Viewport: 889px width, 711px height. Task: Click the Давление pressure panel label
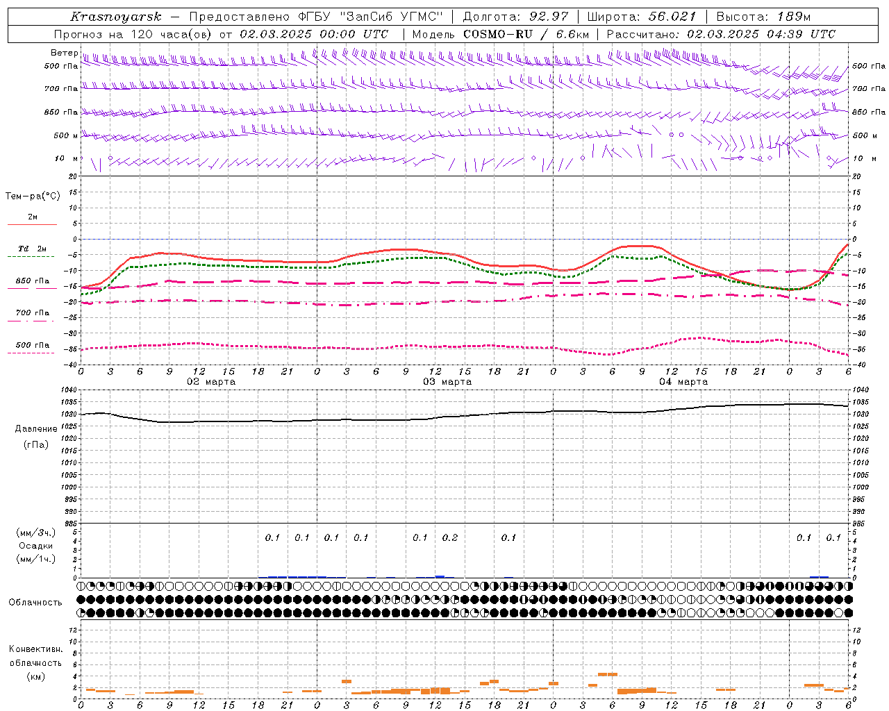click(x=36, y=429)
